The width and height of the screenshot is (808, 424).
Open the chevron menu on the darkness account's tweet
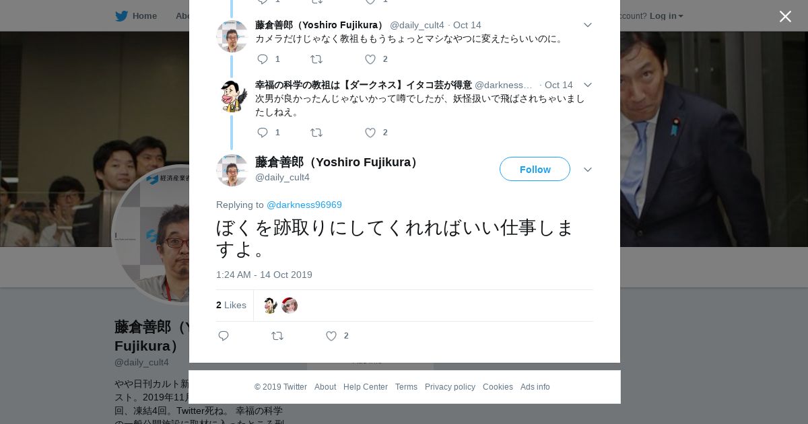click(x=587, y=85)
